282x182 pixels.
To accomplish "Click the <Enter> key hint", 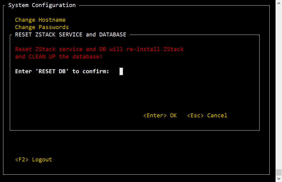I will [x=155, y=116].
